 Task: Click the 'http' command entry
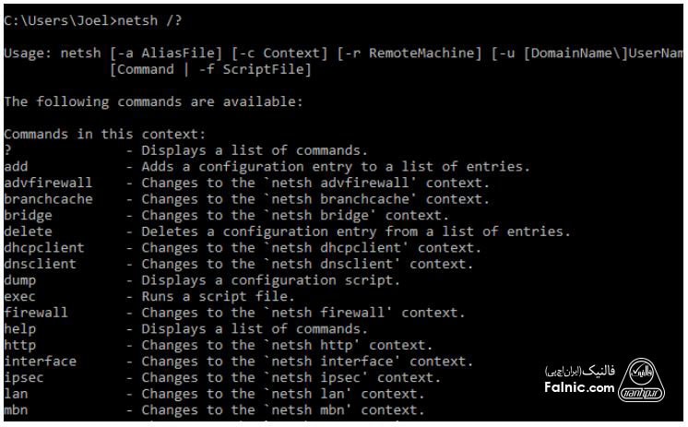20,345
